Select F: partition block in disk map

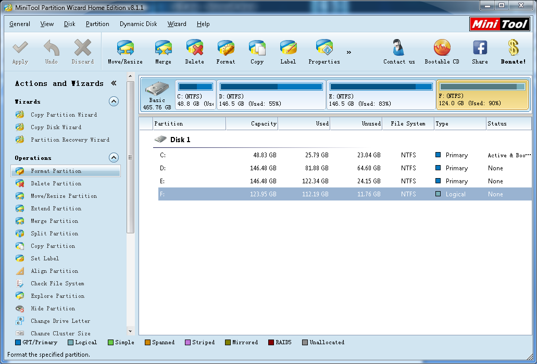pos(482,95)
